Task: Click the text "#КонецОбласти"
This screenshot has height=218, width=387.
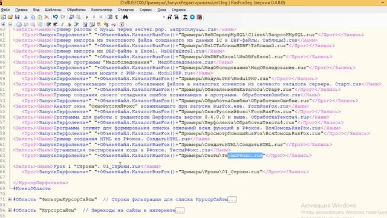Action: [32, 188]
